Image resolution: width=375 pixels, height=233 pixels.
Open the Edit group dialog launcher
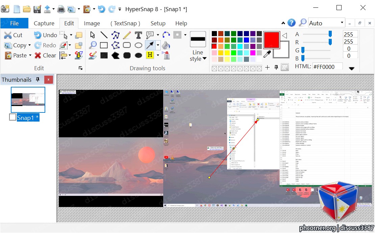(x=81, y=68)
